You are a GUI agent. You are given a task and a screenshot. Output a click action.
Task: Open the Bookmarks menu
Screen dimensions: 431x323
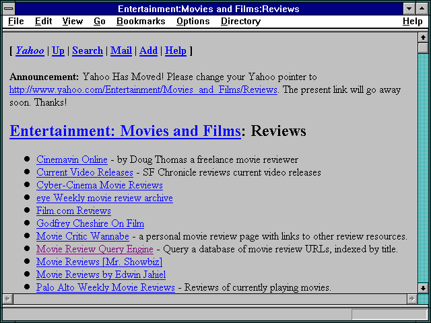click(x=141, y=22)
